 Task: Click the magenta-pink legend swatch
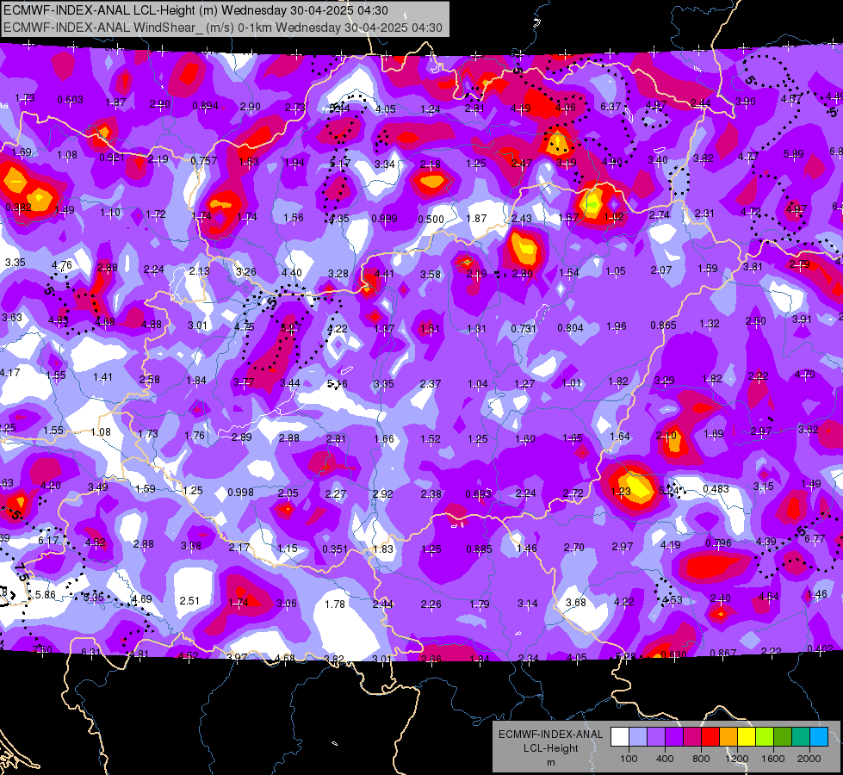pos(692,737)
